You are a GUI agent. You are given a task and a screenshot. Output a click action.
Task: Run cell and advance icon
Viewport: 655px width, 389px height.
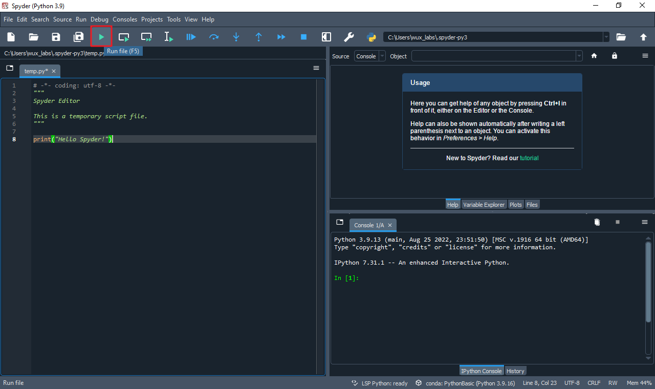(146, 37)
